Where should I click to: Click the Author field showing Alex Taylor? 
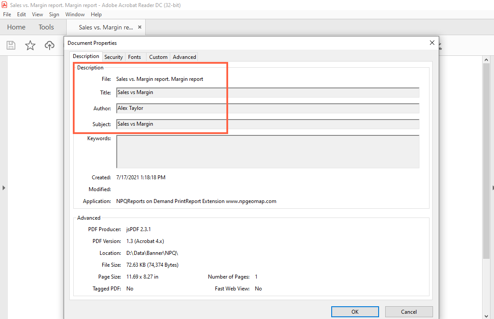268,108
